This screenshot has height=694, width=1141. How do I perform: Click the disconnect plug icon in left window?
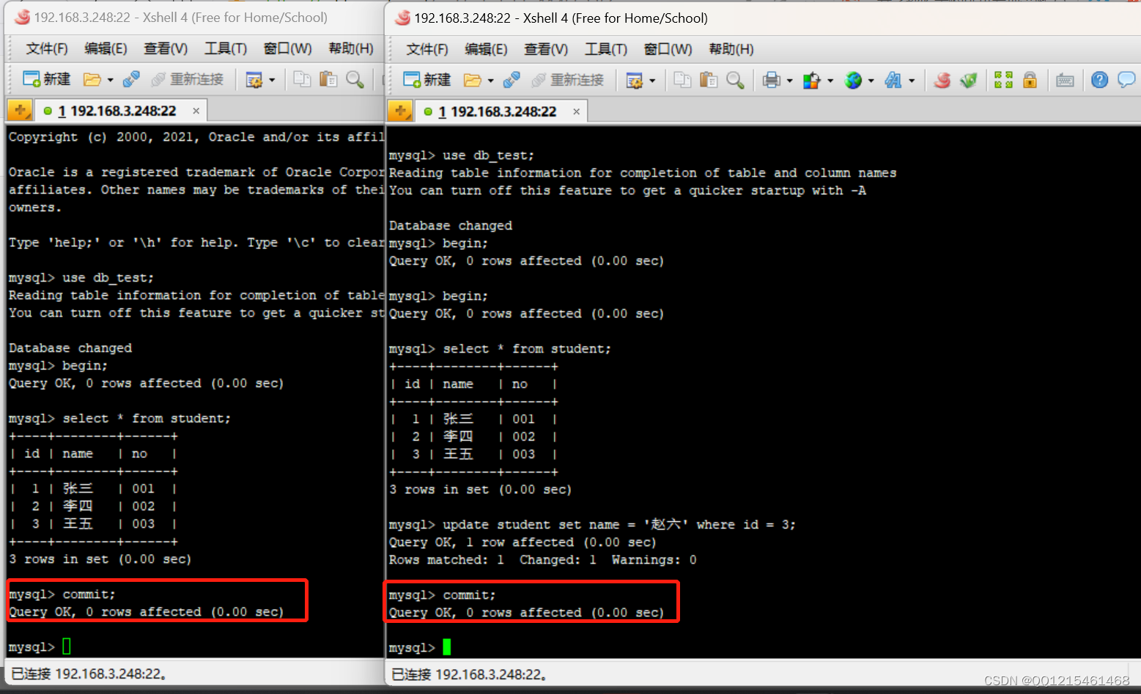131,79
